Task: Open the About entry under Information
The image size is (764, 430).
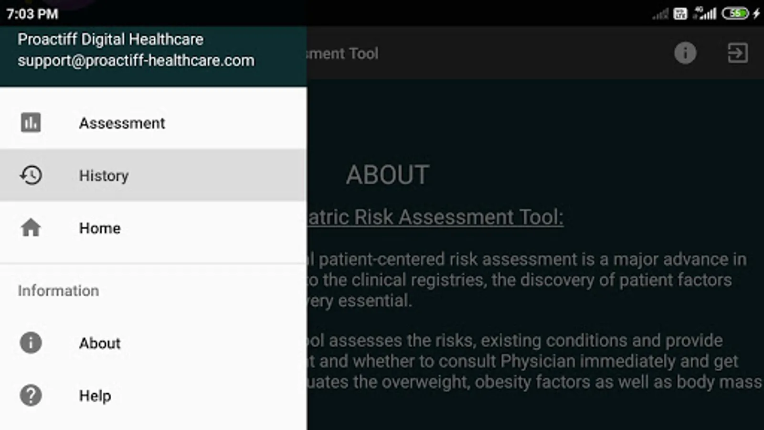Action: pyautogui.click(x=100, y=343)
